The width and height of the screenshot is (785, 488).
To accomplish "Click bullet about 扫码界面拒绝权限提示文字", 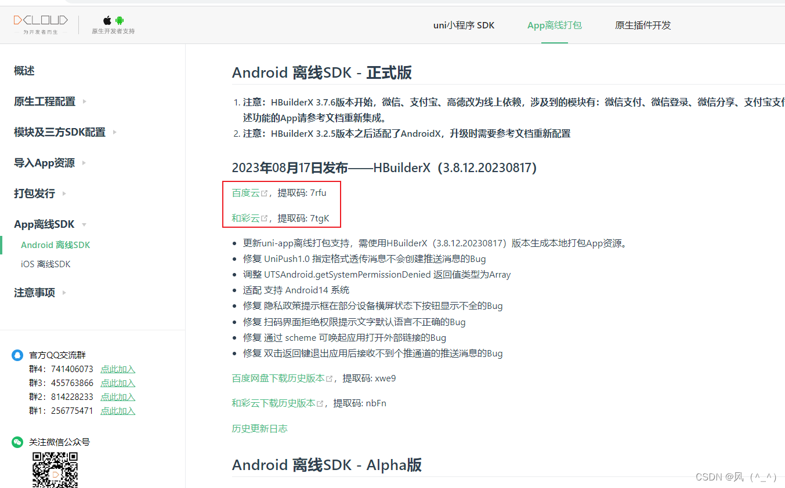I will (354, 322).
